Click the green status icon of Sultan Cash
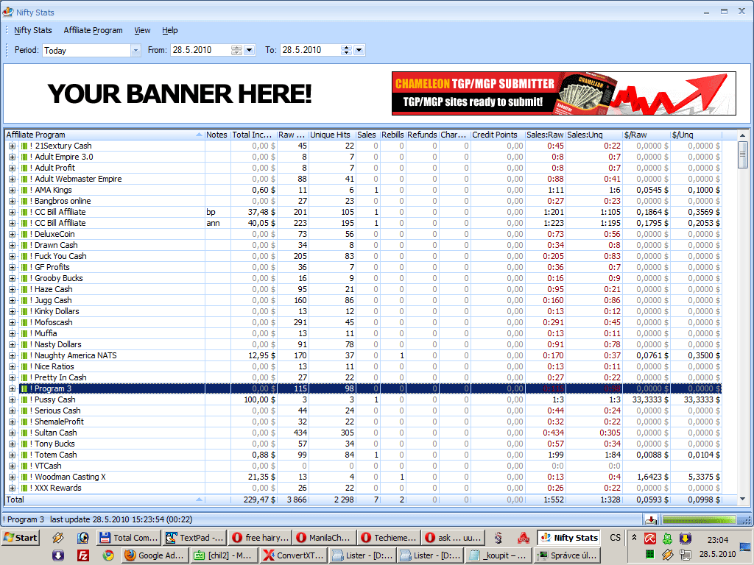The width and height of the screenshot is (754, 565). pyautogui.click(x=24, y=433)
